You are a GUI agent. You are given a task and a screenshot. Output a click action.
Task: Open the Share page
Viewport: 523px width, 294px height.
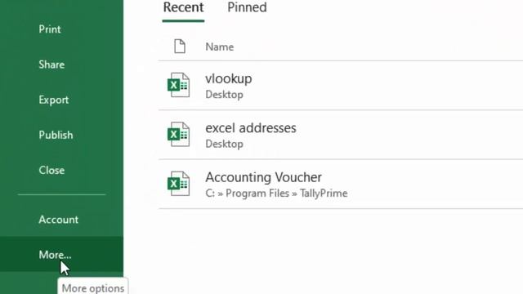(x=51, y=65)
